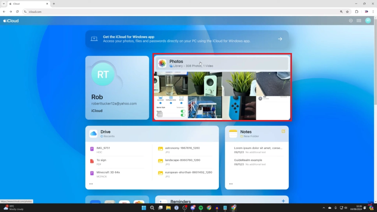Open the blue Joy-Con controller photo thumbnail
This screenshot has width=377, height=212.
tap(239, 108)
